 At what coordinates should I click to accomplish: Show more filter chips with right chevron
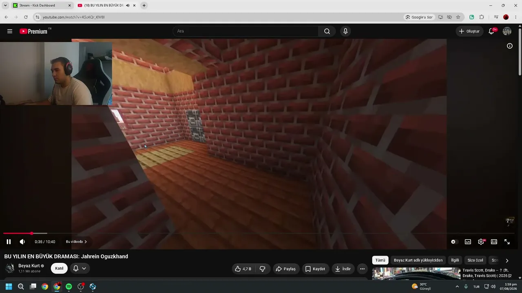(x=507, y=260)
